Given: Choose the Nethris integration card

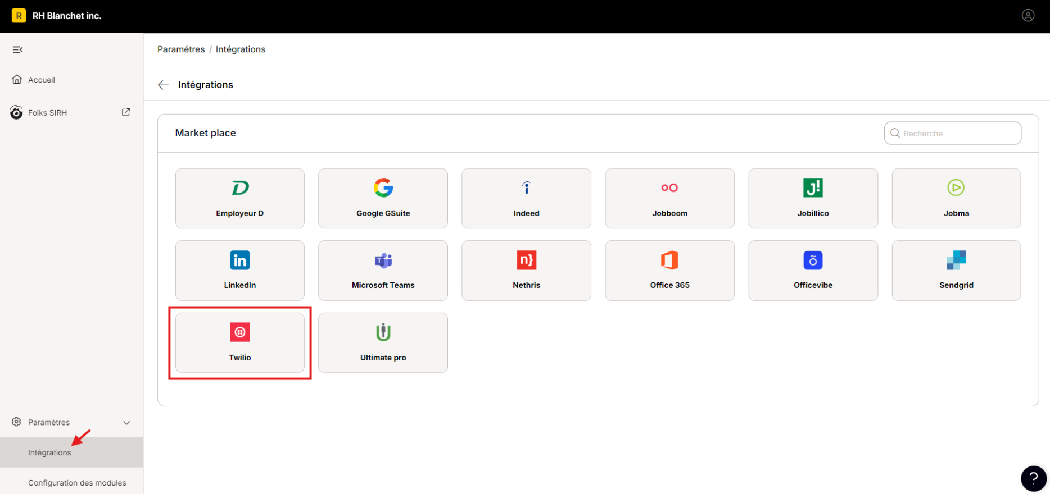Looking at the screenshot, I should pyautogui.click(x=526, y=271).
